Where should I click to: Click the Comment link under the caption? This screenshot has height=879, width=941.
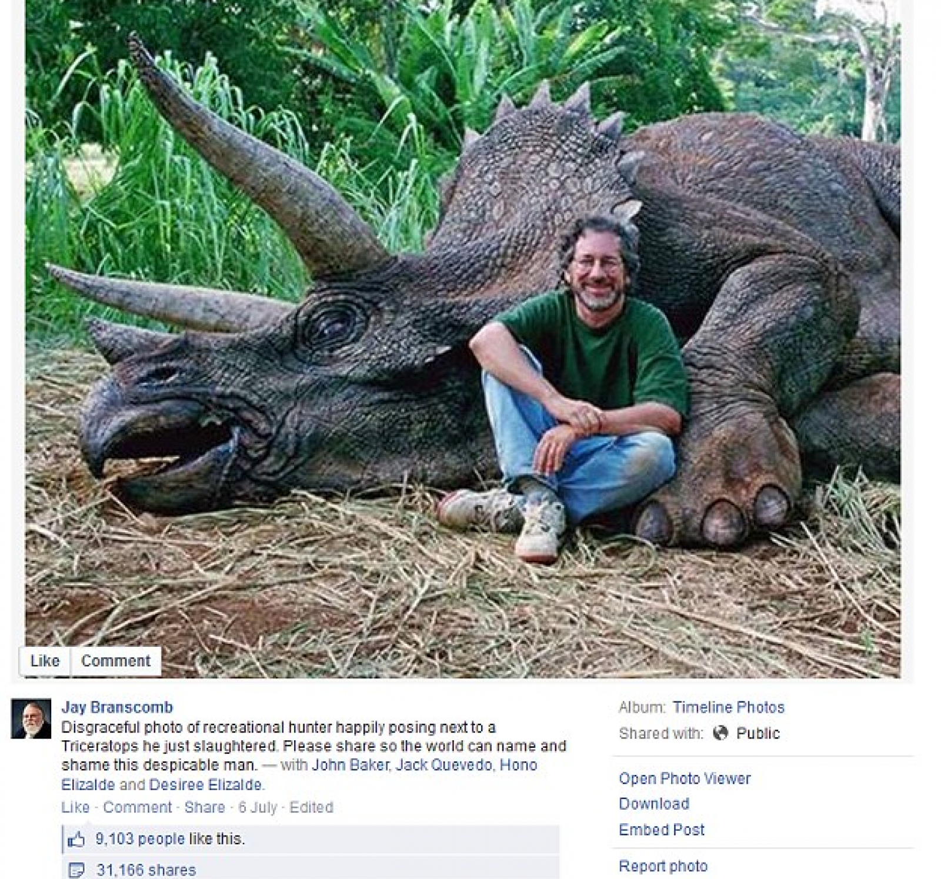click(138, 807)
